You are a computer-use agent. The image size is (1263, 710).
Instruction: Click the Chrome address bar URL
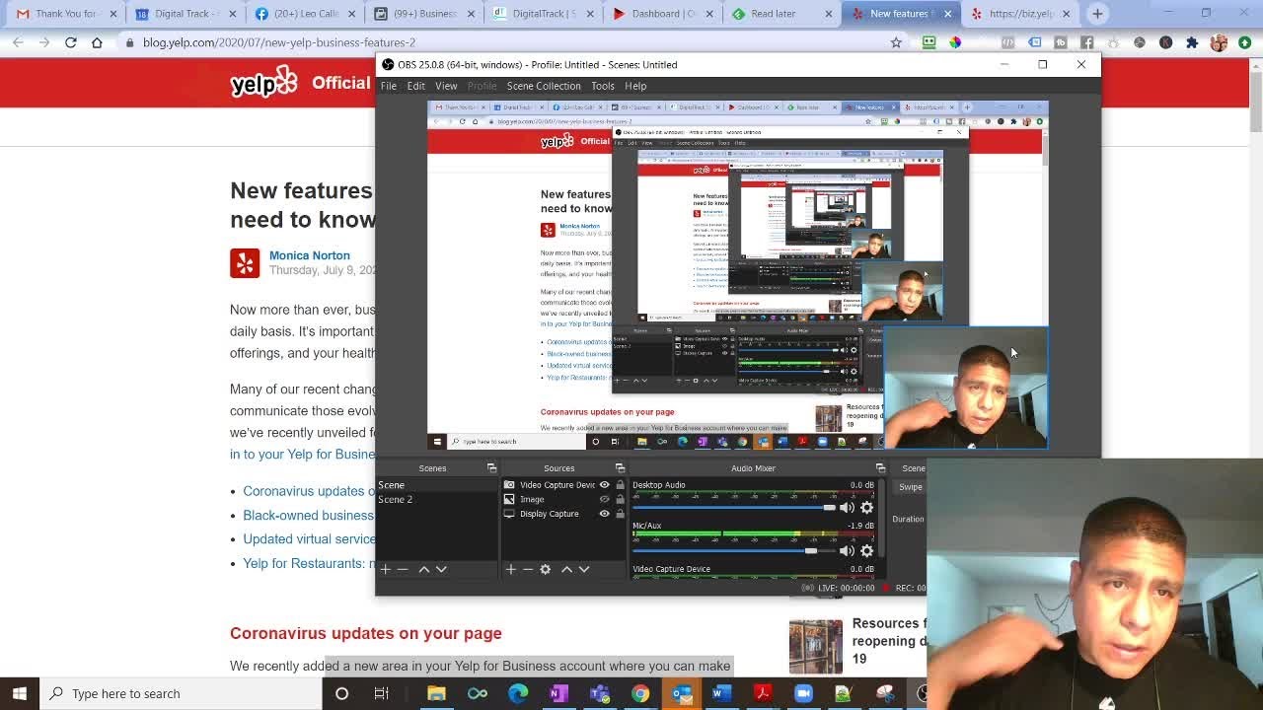pos(279,42)
